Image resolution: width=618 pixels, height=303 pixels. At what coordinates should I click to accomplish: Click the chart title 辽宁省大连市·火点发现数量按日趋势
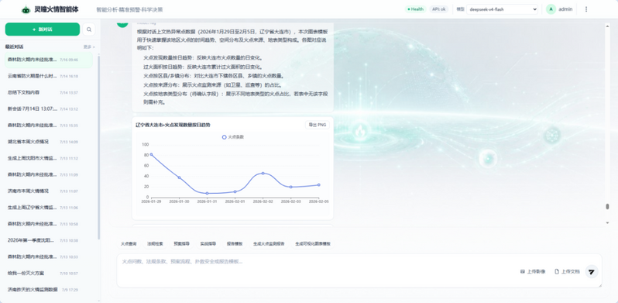(x=173, y=125)
